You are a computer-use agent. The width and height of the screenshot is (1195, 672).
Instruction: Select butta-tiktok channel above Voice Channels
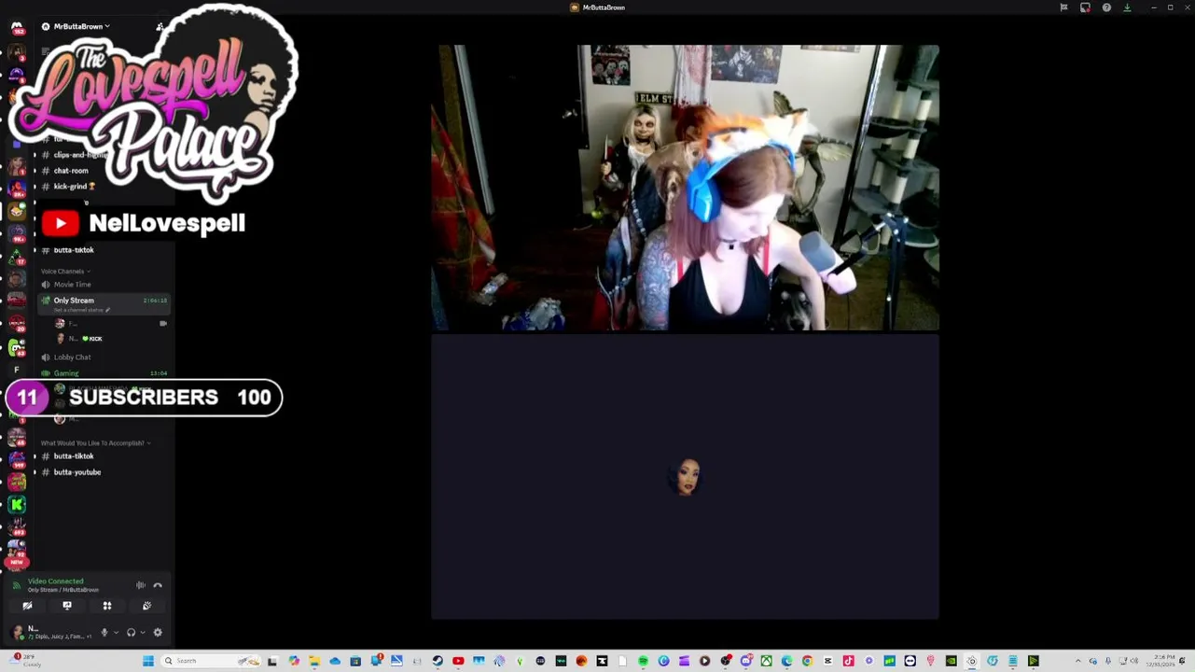click(x=74, y=250)
